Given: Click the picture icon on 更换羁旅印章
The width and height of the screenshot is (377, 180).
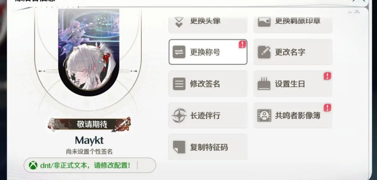Looking at the screenshot, I should pos(264,21).
